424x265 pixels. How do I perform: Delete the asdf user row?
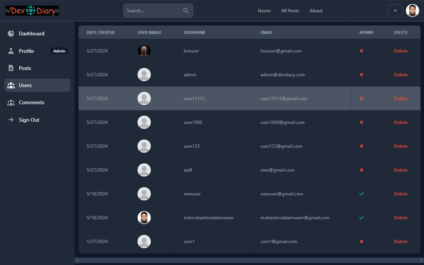tap(401, 170)
